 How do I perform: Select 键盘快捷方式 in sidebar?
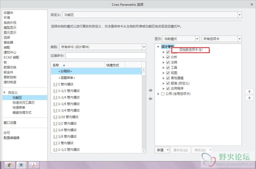(22, 113)
